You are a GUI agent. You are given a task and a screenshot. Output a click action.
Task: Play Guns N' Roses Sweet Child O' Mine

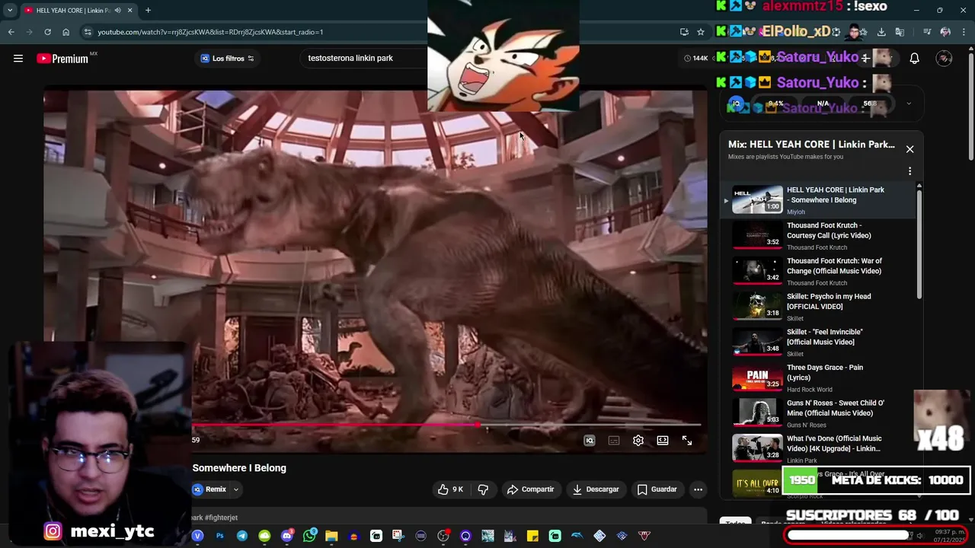click(x=819, y=413)
